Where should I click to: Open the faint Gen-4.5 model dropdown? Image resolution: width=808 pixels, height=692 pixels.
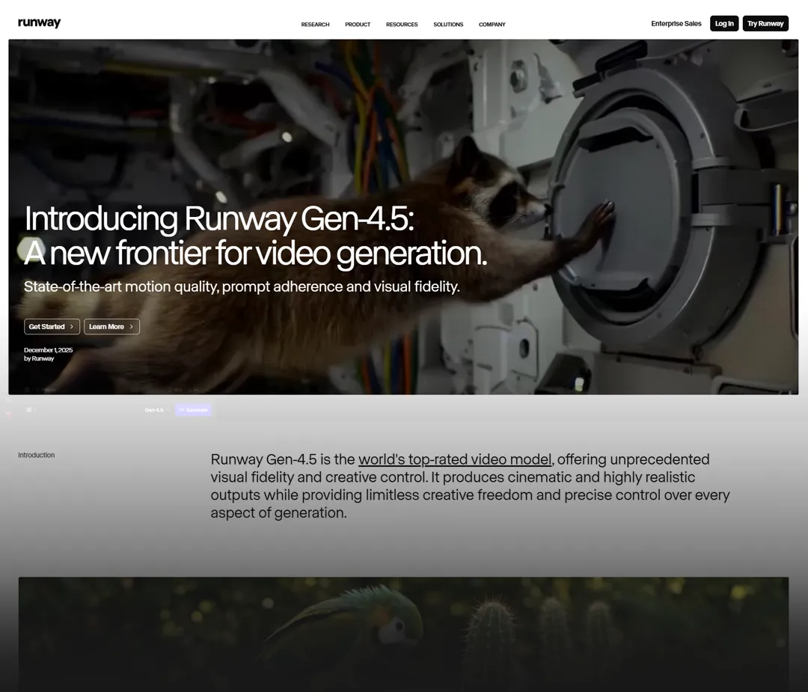(x=157, y=410)
